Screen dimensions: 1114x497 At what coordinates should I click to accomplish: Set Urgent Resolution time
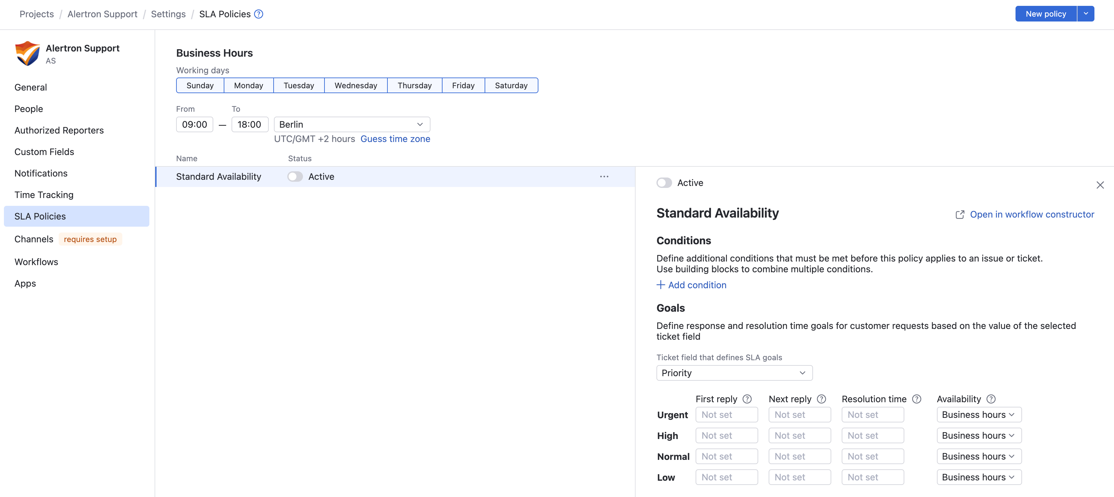coord(873,415)
